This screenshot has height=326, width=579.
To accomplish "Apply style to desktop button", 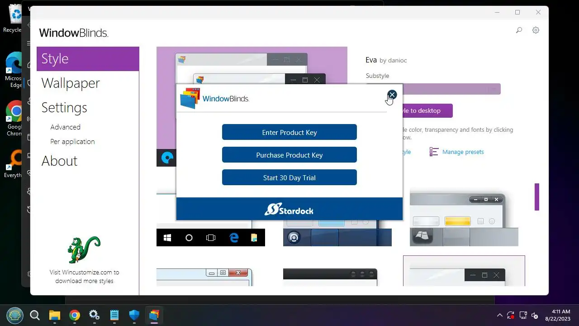I will coord(427,110).
